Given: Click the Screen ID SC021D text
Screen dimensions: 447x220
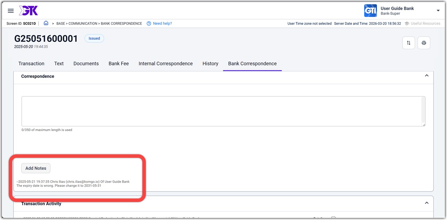Looking at the screenshot, I should coord(21,24).
